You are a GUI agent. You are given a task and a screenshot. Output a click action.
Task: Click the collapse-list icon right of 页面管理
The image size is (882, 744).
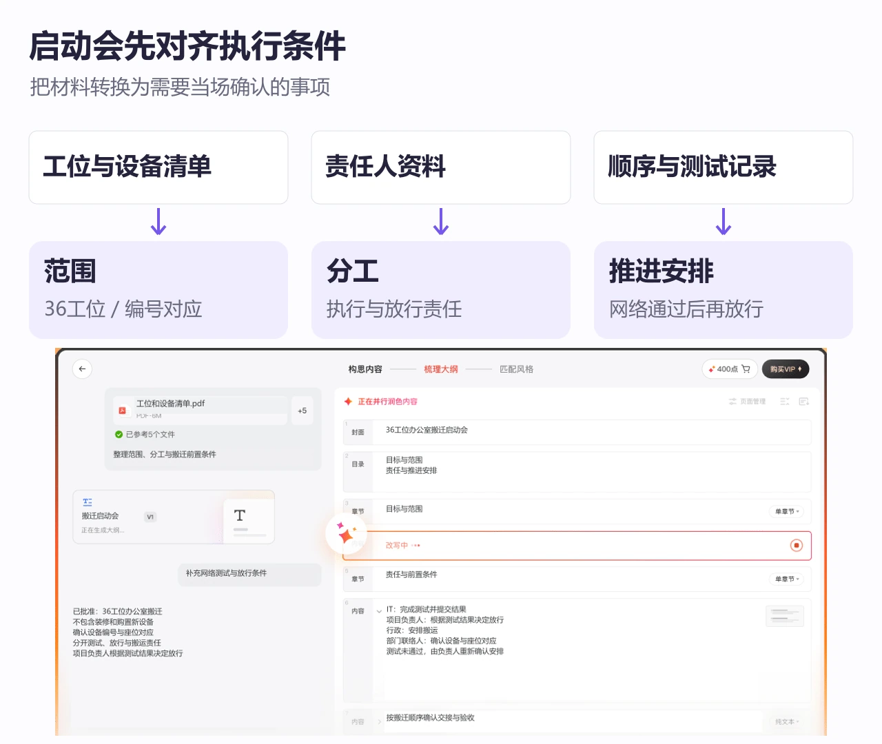tap(785, 402)
